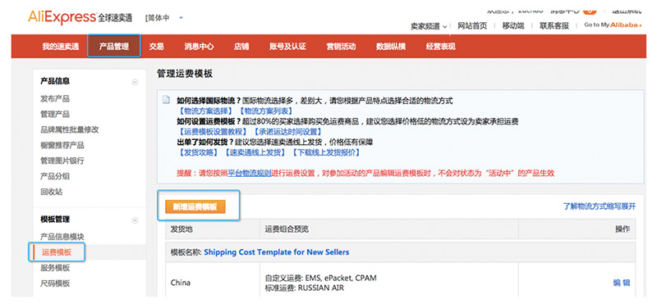Viewport: 657px width, 308px height.
Task: Open 管理图片银行 in sidebar
Action: pos(62,161)
